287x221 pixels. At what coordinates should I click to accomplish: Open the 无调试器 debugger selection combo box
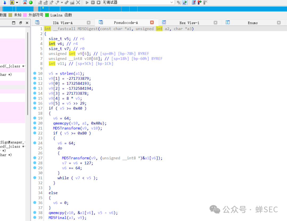138,2
